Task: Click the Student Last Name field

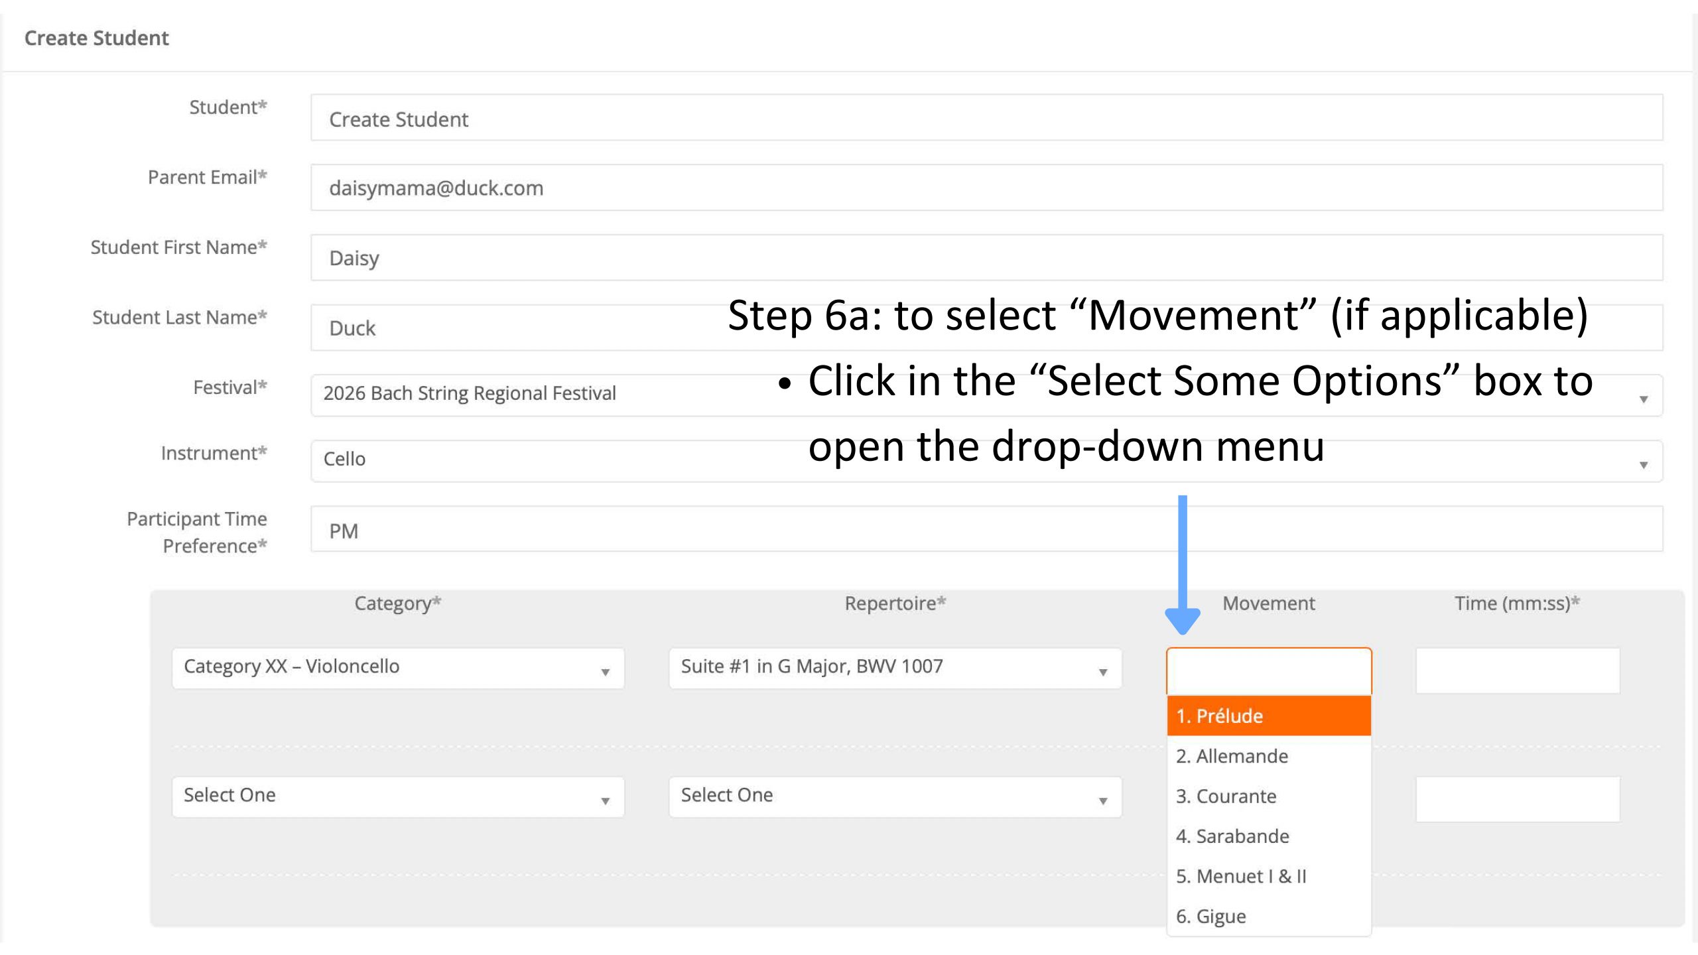Action: 517,328
